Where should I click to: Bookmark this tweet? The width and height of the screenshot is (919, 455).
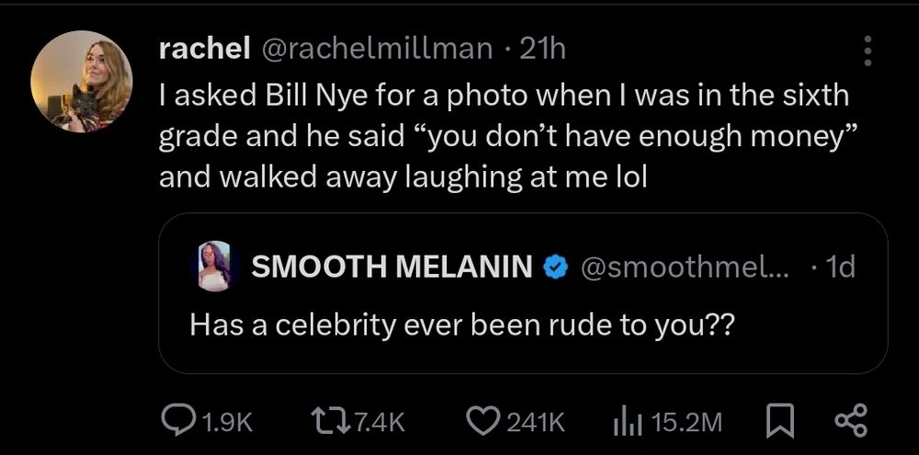coord(777,421)
